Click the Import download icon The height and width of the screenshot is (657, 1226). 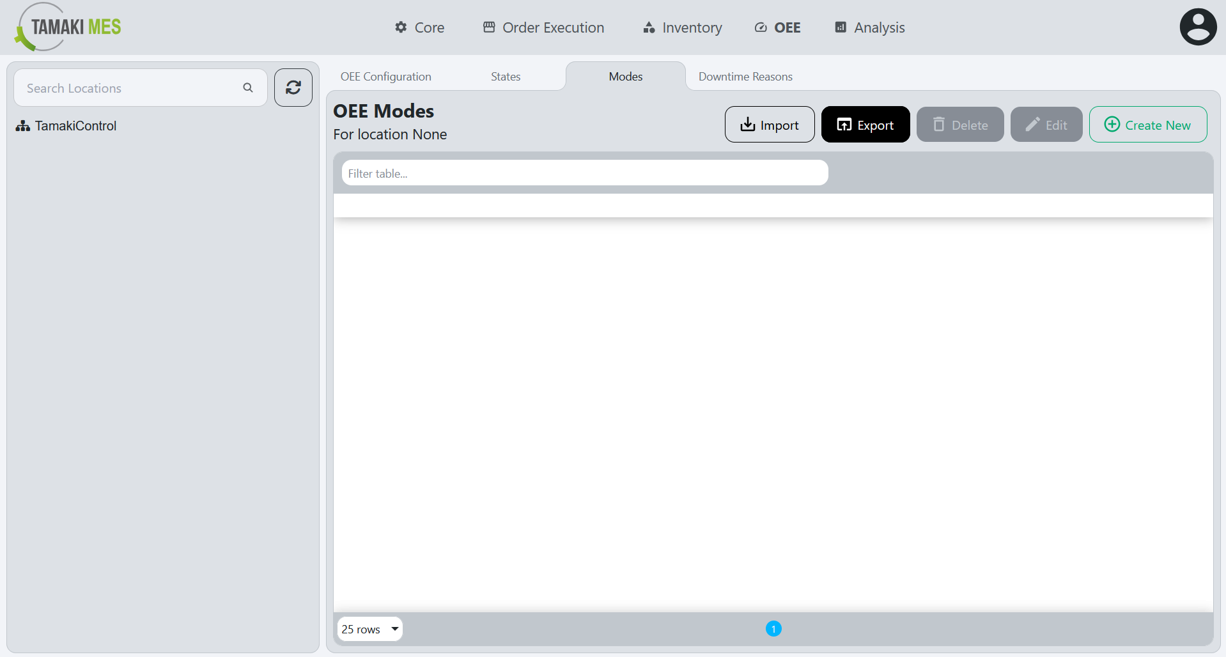[747, 124]
